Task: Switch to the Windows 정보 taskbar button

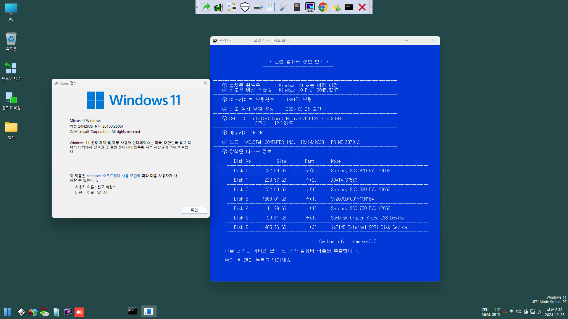Action: coord(149,311)
